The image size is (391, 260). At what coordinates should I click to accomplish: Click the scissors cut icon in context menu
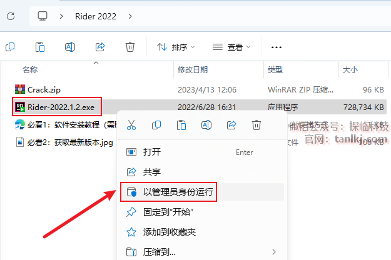pos(131,125)
